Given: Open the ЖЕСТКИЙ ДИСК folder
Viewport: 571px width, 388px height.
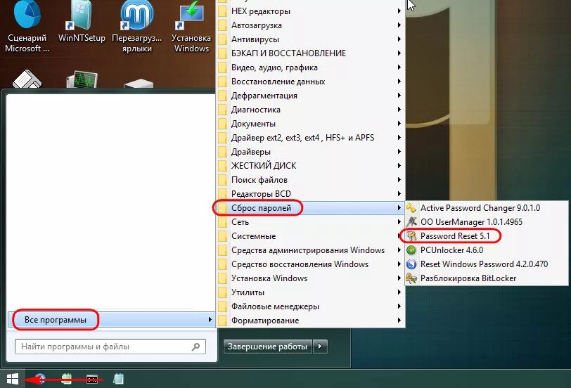Looking at the screenshot, I should coord(311,166).
